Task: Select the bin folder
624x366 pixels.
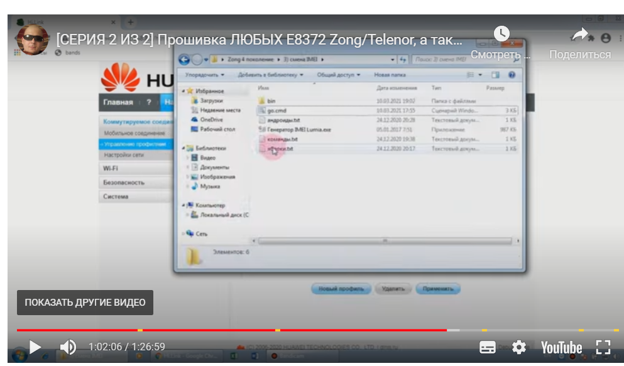Action: (271, 101)
